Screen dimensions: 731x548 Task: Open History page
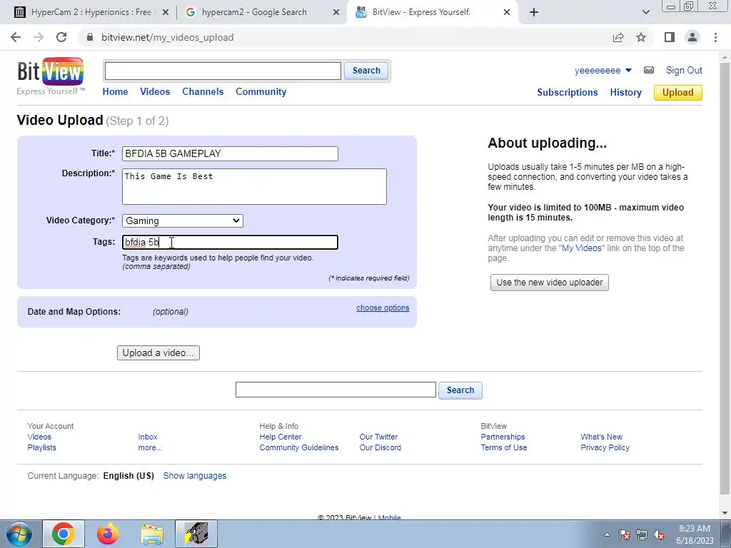coord(625,92)
